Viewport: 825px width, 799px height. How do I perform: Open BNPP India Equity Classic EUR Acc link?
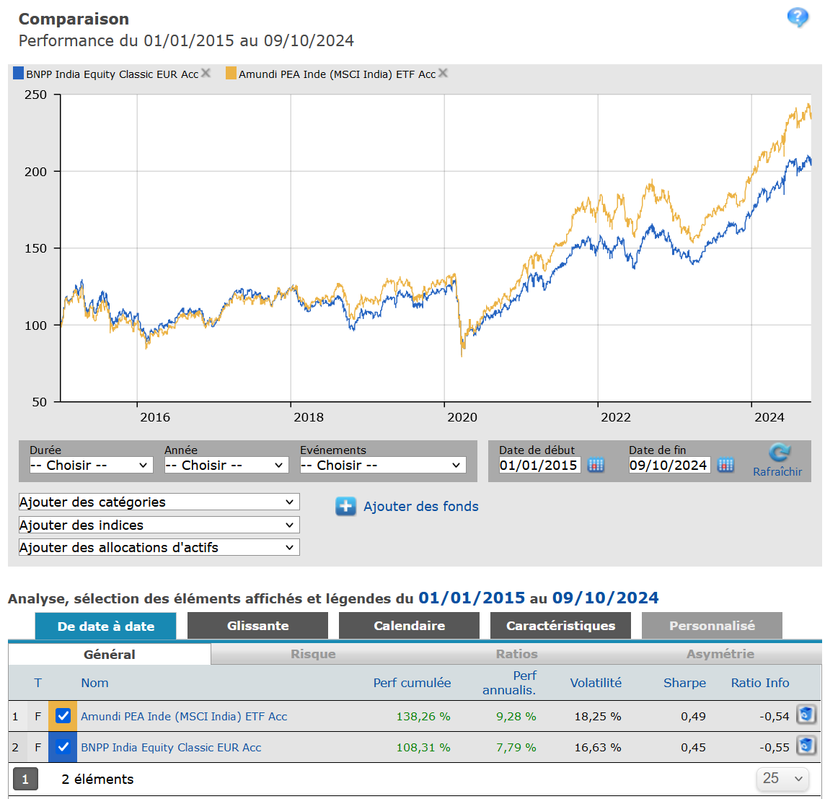click(x=171, y=747)
